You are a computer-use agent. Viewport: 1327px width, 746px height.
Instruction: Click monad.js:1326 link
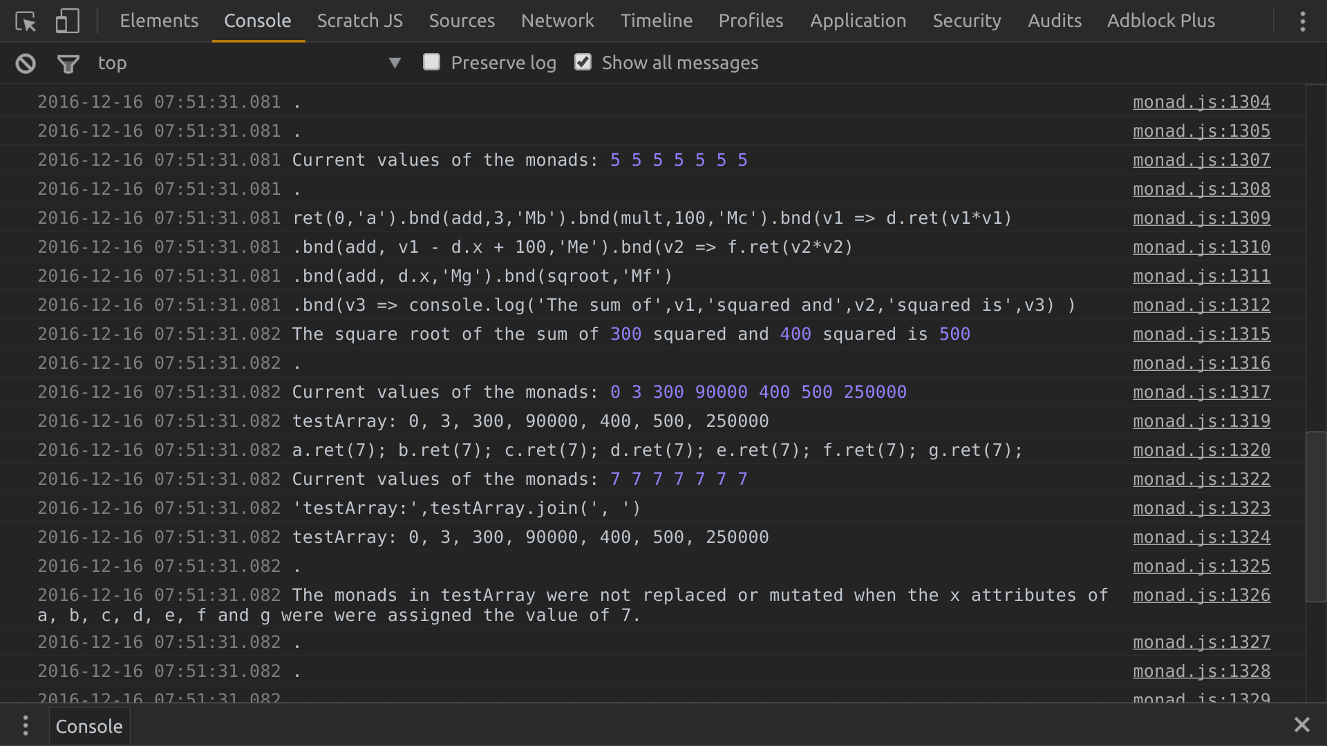coord(1201,595)
